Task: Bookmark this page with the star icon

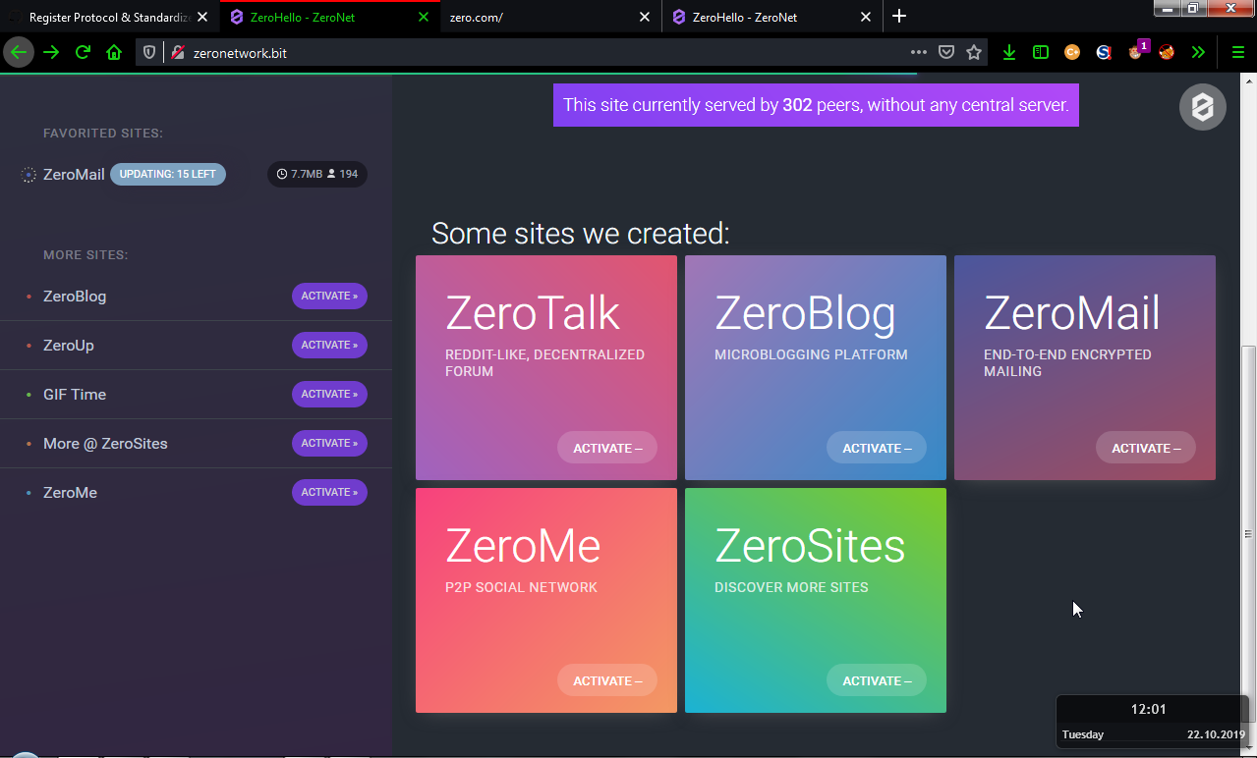Action: pos(973,51)
